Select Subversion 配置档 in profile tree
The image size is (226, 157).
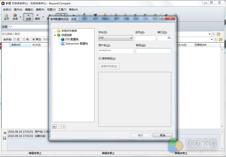pyautogui.click(x=77, y=43)
